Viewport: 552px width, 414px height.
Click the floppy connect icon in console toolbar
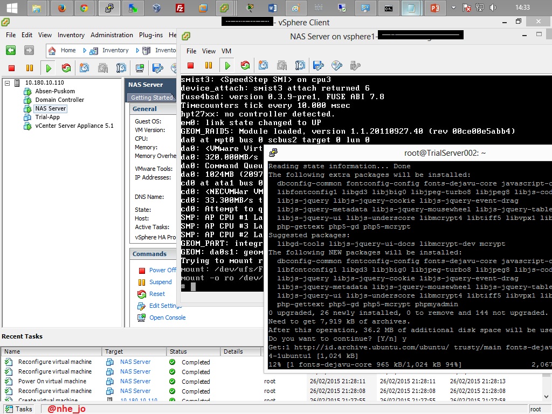tap(318, 65)
